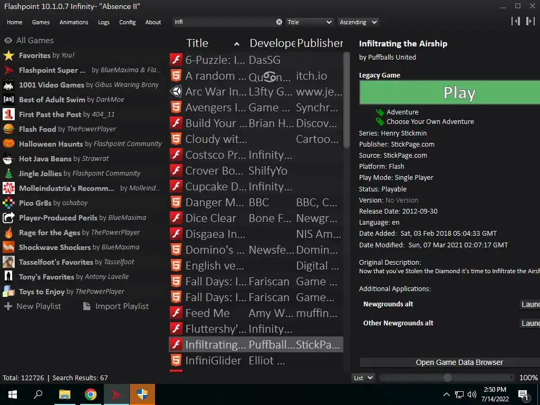Select the Disgaea In... game row
The width and height of the screenshot is (540, 405).
tap(256, 234)
